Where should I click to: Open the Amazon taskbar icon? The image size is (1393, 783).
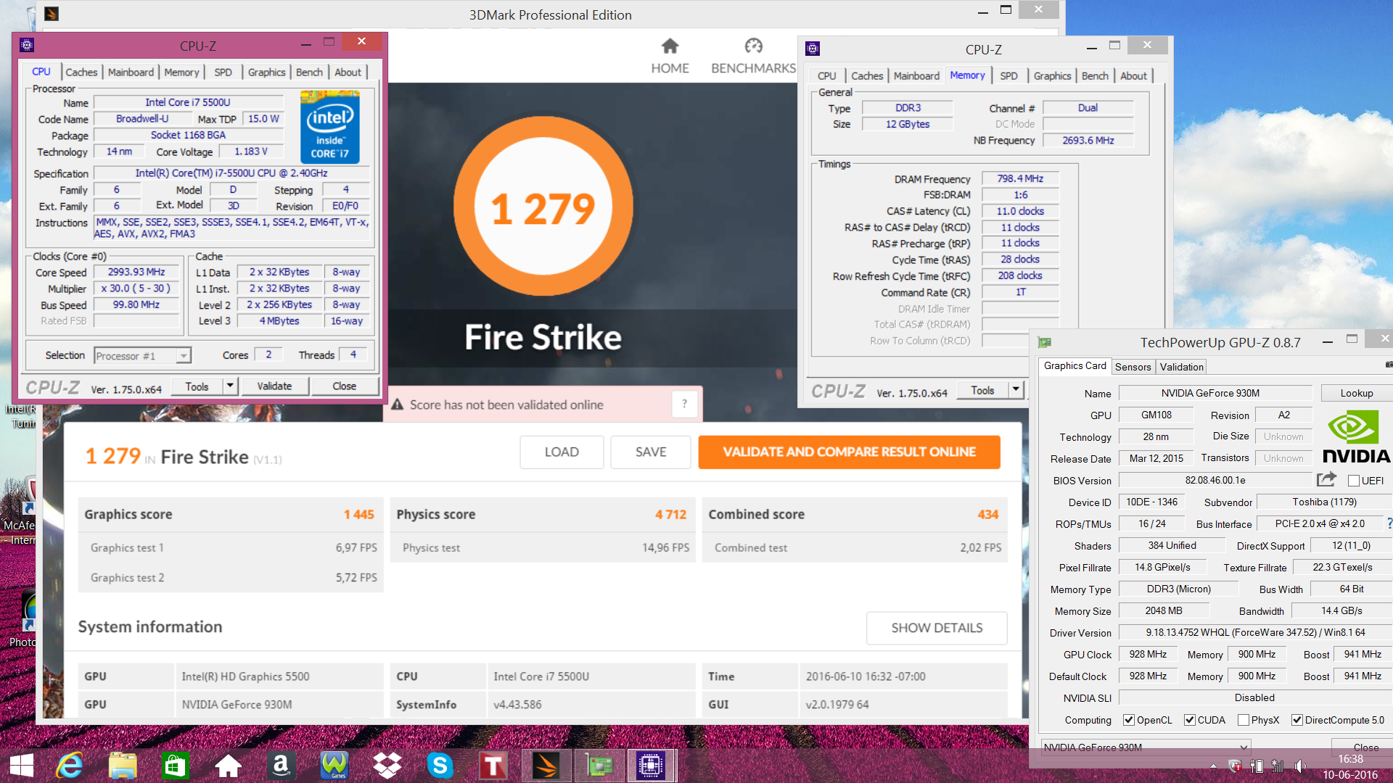tap(281, 766)
